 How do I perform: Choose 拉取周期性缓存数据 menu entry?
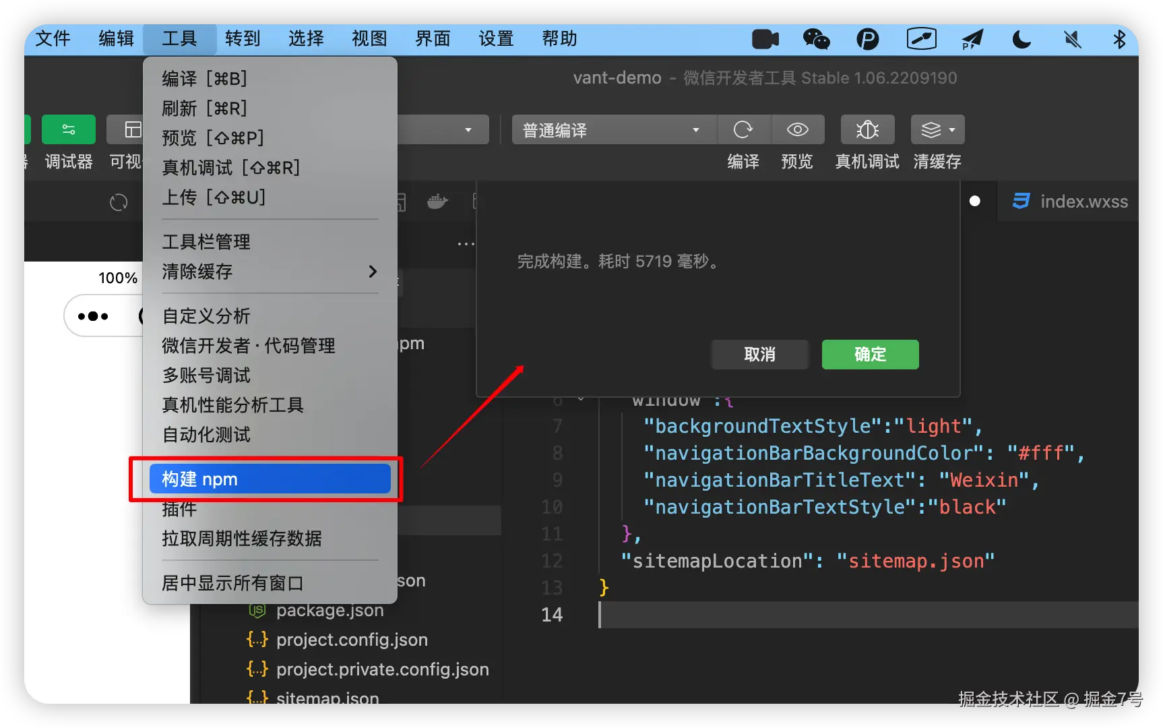pyautogui.click(x=270, y=539)
